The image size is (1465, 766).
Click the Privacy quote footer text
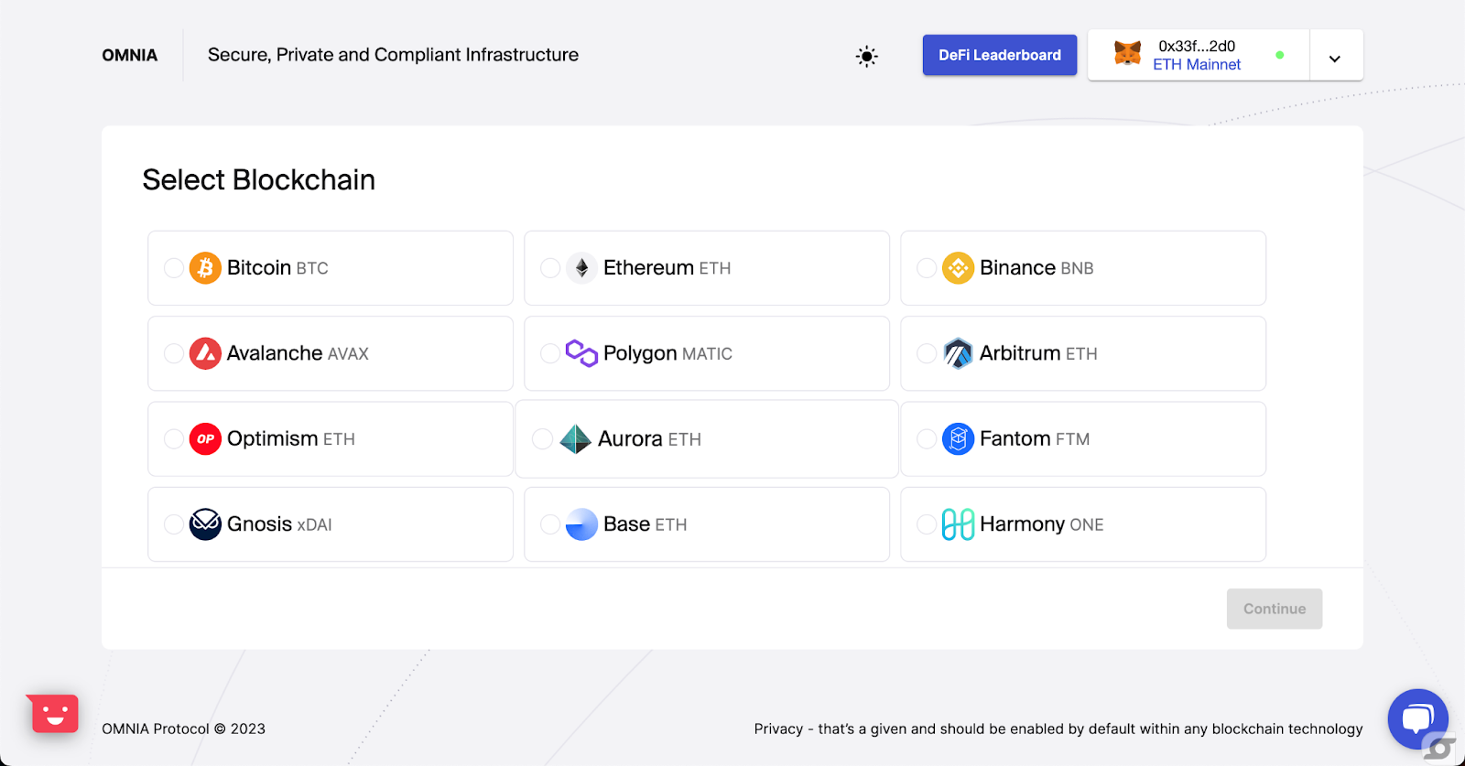point(1058,728)
